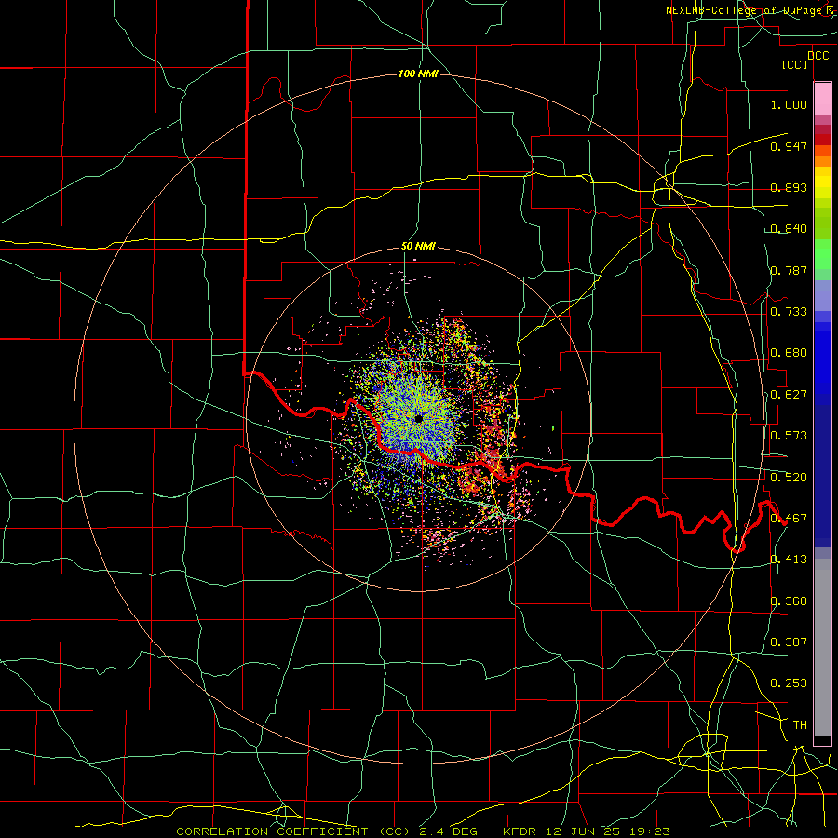838x838 pixels.
Task: Click the 100 NMI range ring label
Action: 418,74
